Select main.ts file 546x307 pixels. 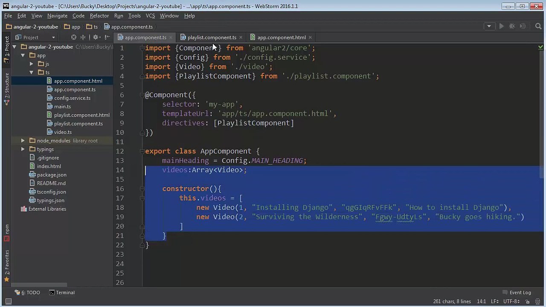62,107
